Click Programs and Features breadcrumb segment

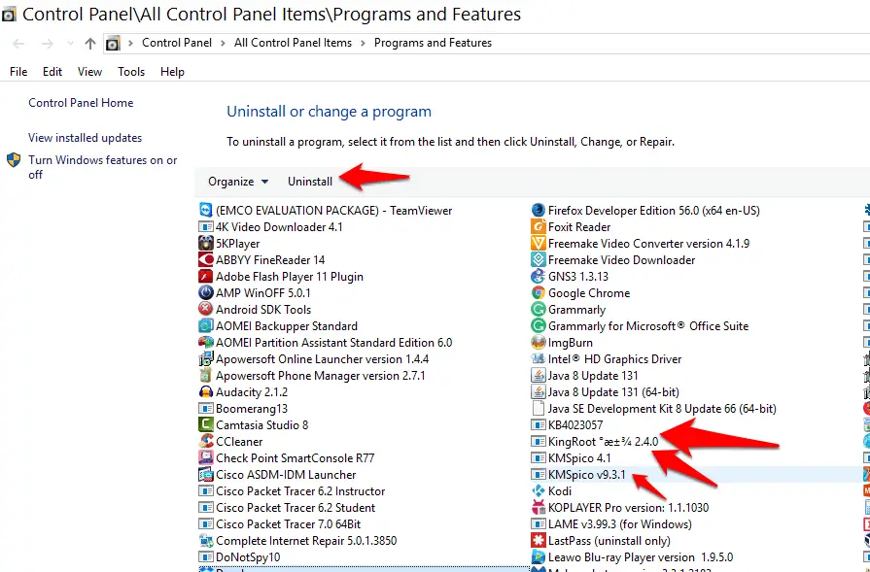433,43
